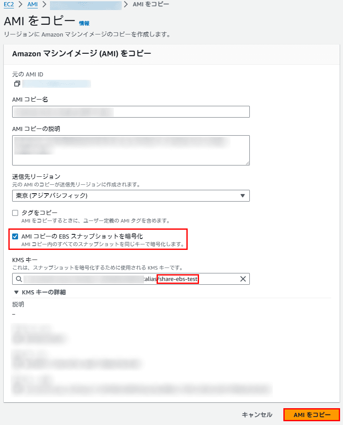Viewport: 343px width, 425px height.
Task: Click the AMI をコピー breadcrumb text
Action: click(151, 4)
